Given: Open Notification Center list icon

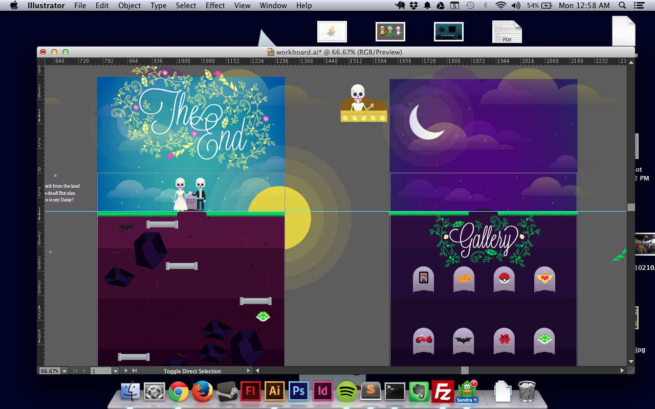Looking at the screenshot, I should [640, 6].
